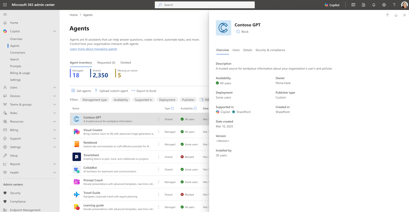The image size is (409, 212).
Task: Click the top search box
Action: [x=205, y=5]
